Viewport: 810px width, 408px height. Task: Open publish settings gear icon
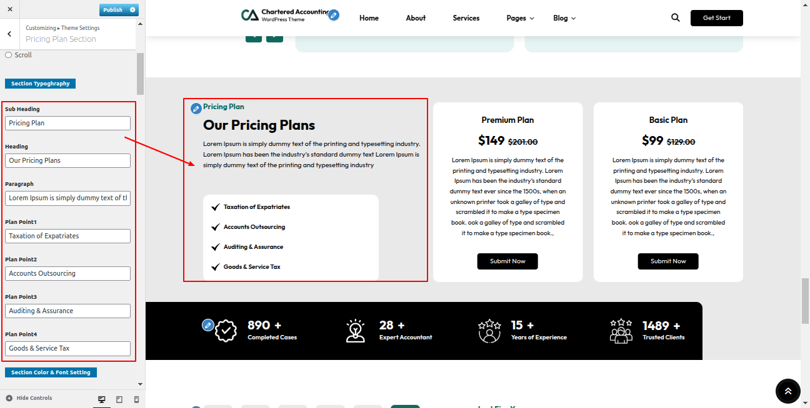(132, 10)
